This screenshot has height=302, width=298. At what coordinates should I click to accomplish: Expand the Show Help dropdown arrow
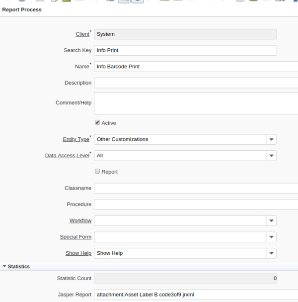point(271,253)
